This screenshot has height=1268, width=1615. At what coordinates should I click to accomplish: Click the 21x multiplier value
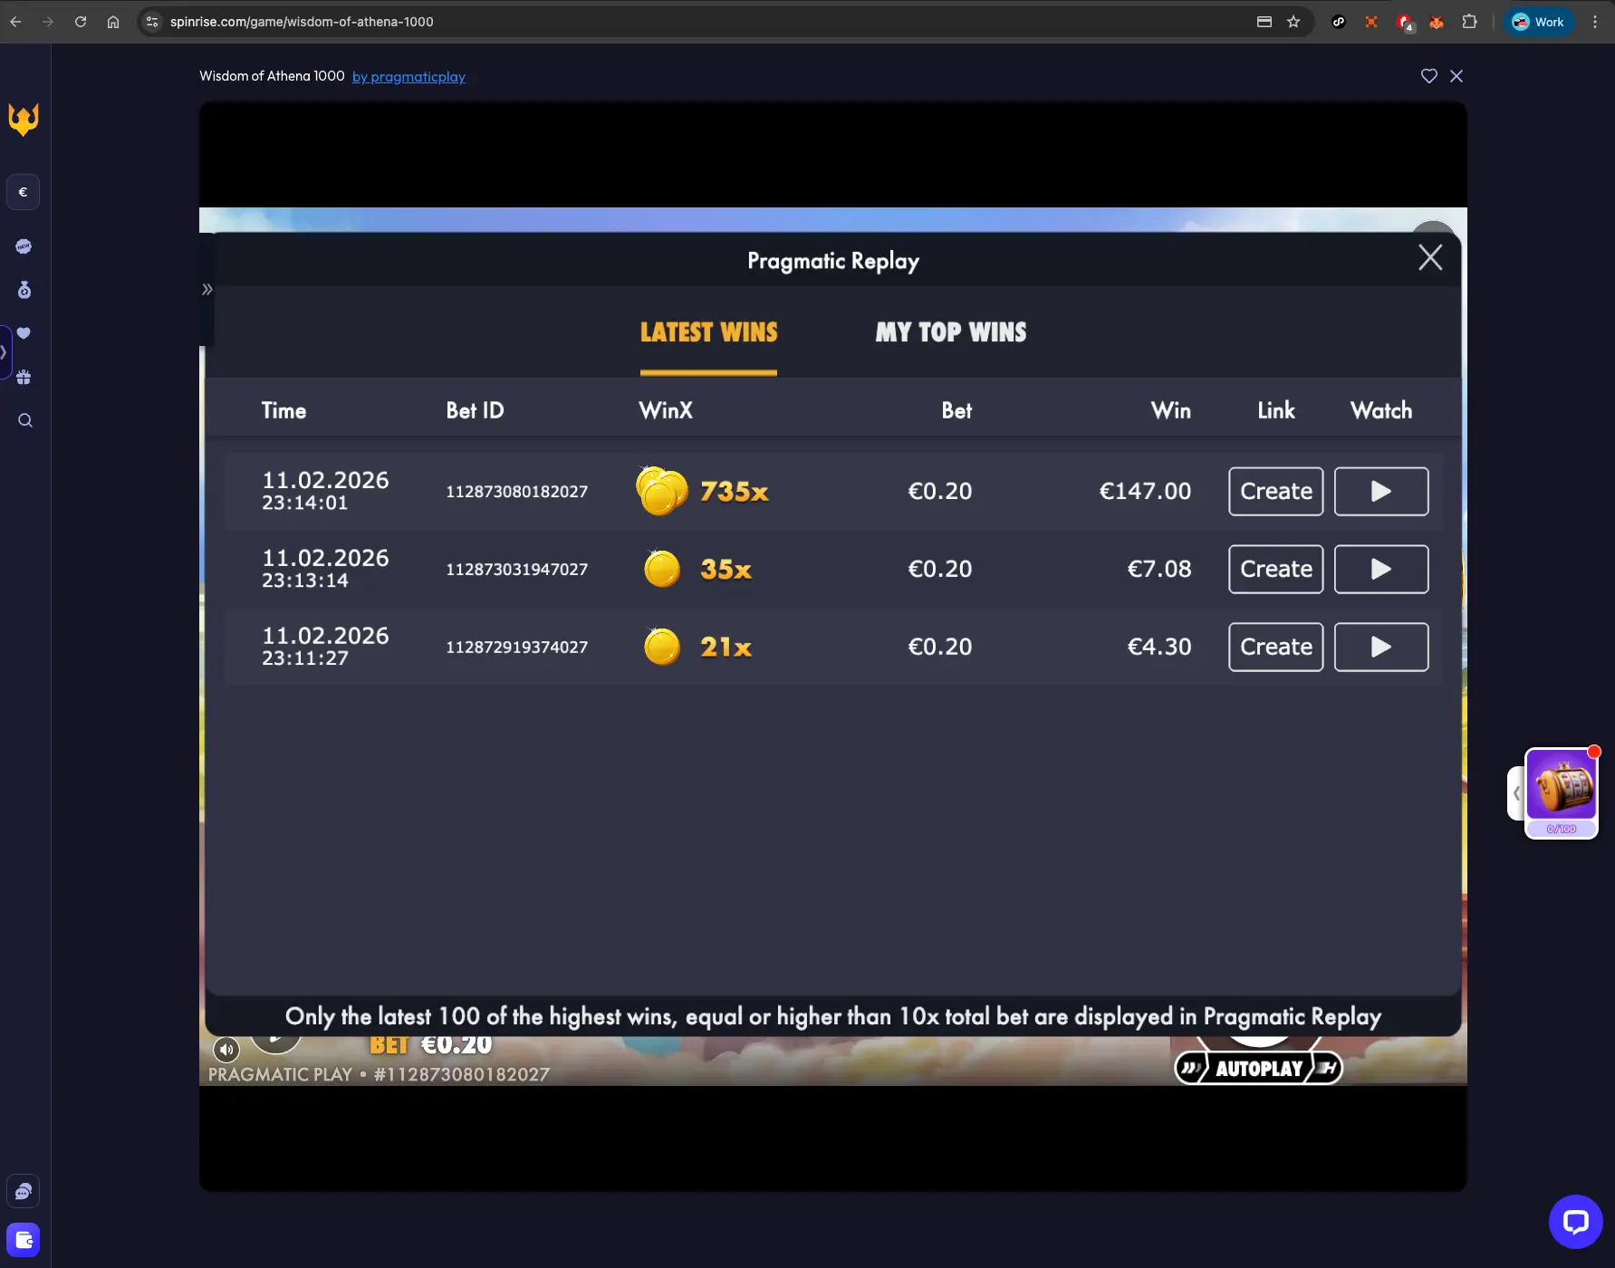[x=726, y=648]
